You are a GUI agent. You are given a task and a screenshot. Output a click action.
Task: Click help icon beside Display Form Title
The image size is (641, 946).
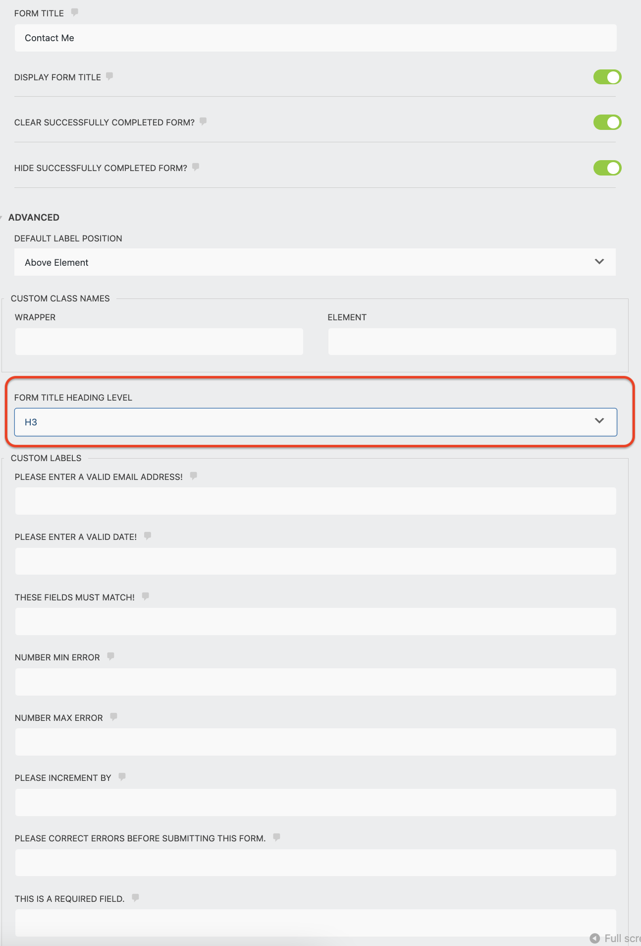(x=109, y=76)
